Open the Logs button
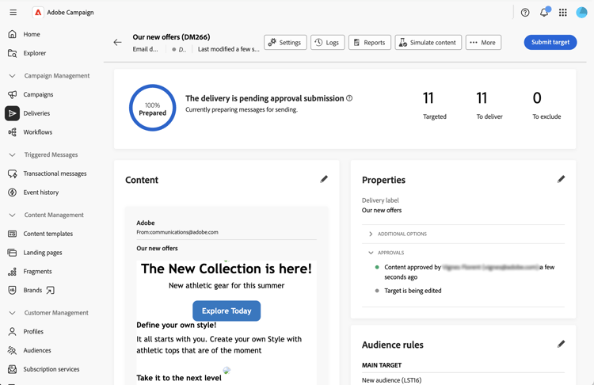The image size is (594, 385). (327, 43)
